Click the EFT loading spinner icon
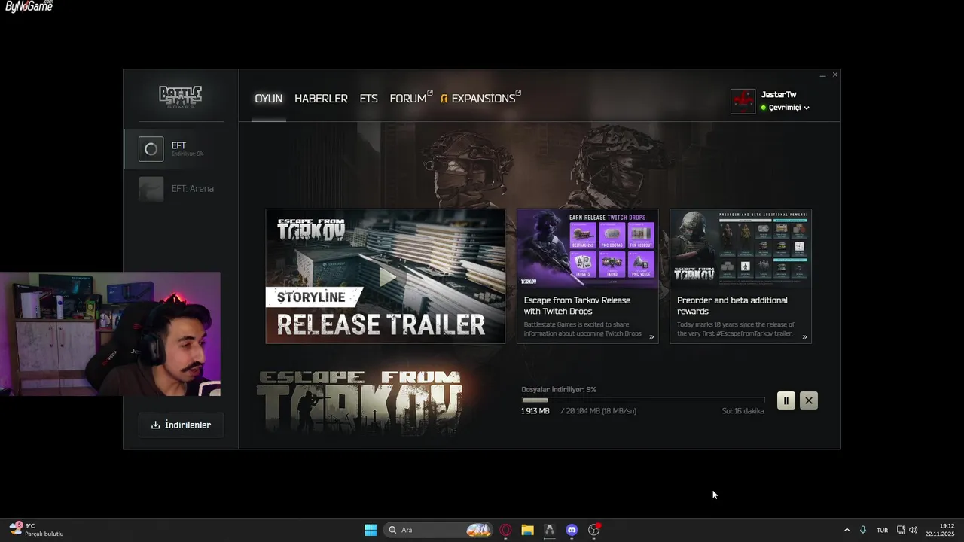 151,149
